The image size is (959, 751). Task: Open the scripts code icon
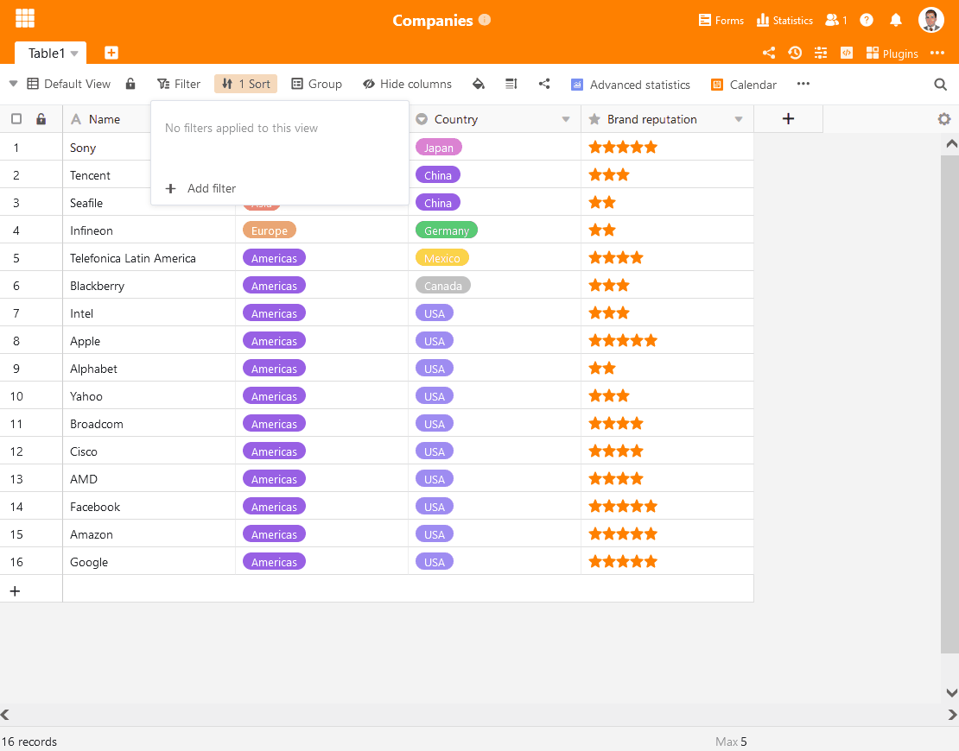pyautogui.click(x=847, y=54)
